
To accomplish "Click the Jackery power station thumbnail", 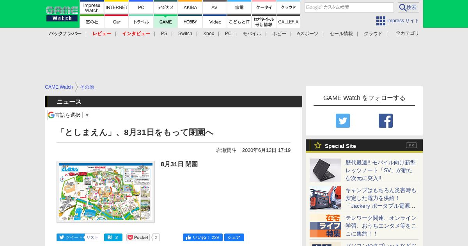I will (x=325, y=198).
